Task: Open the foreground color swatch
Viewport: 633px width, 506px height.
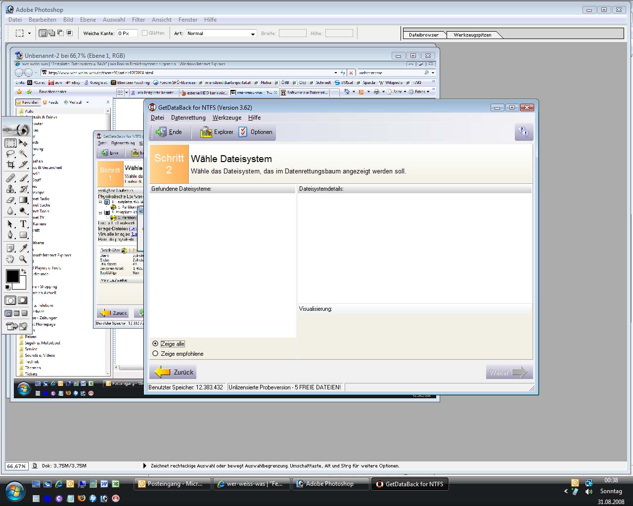Action: coord(12,276)
